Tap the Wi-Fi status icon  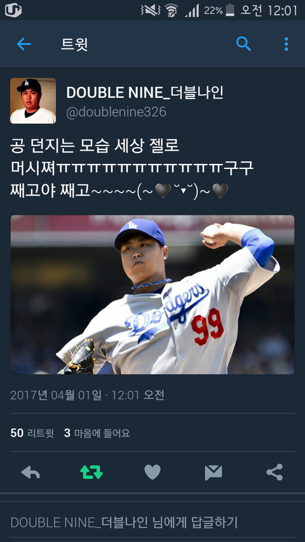click(171, 10)
